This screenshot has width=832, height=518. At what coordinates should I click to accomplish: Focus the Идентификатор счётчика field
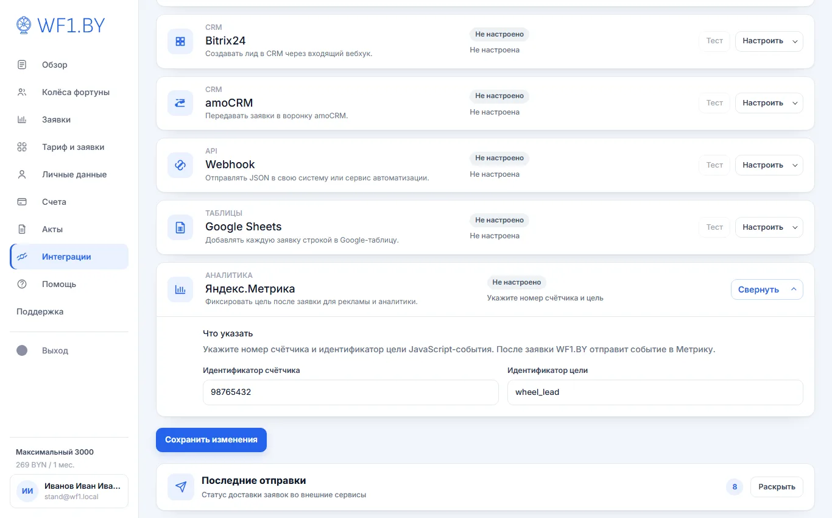(351, 392)
